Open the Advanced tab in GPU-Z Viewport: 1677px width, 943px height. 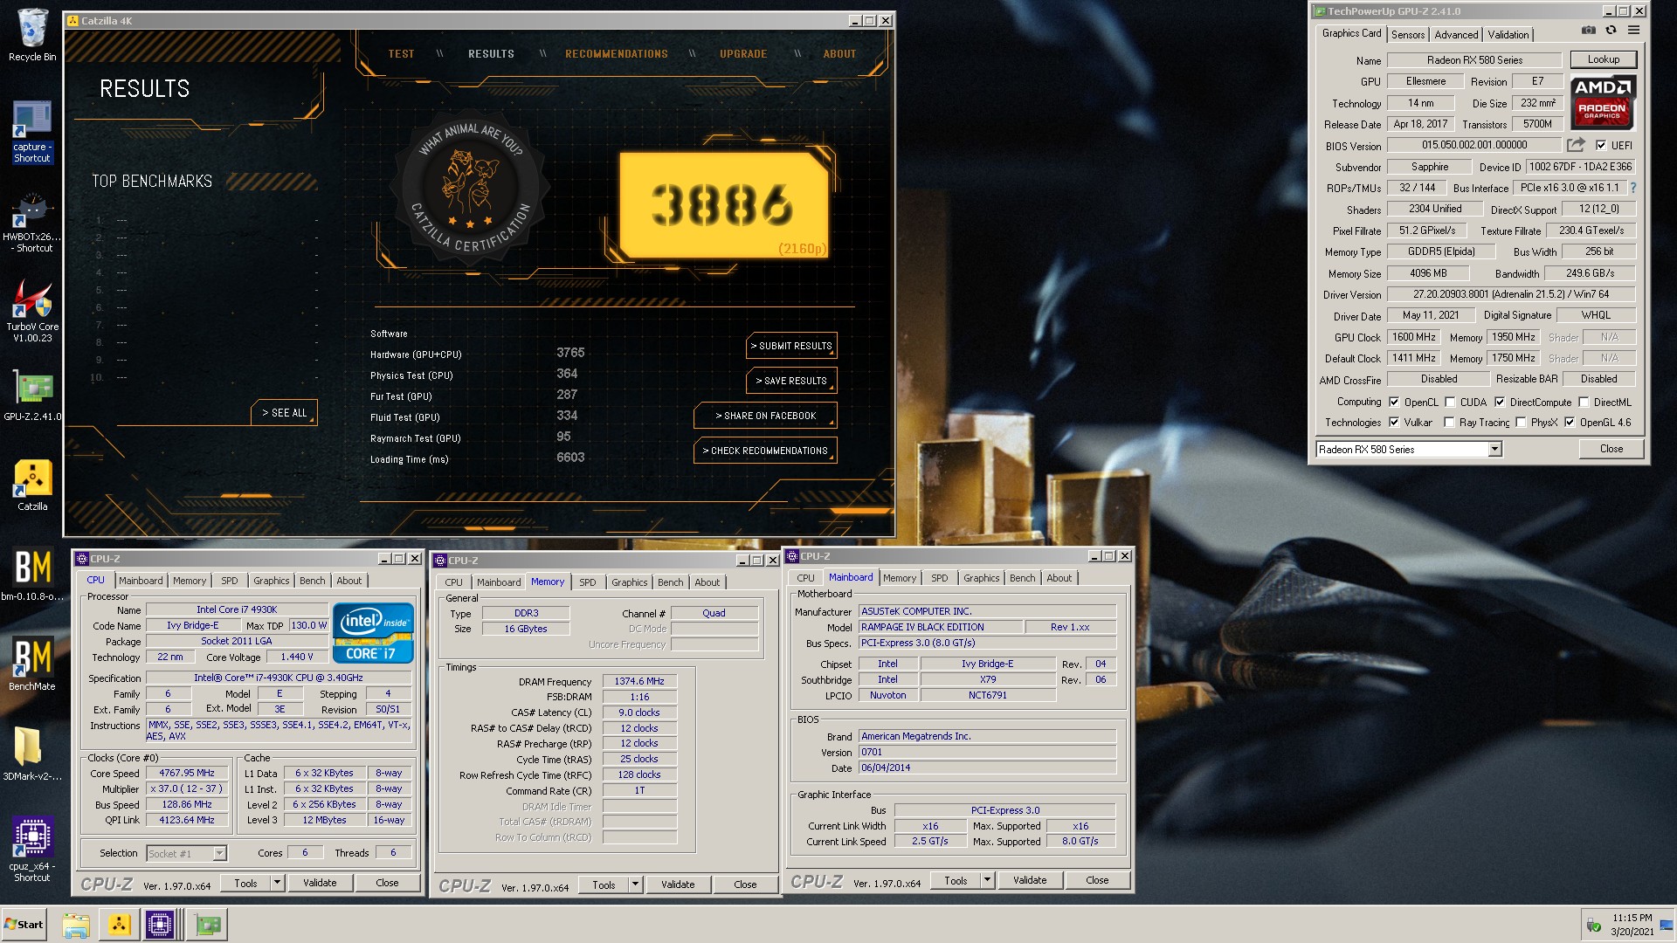pos(1456,35)
